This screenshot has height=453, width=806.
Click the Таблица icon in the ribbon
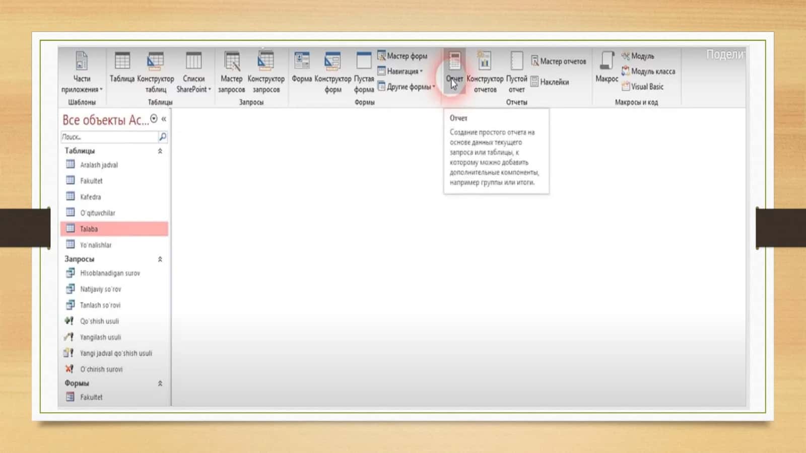pyautogui.click(x=122, y=61)
